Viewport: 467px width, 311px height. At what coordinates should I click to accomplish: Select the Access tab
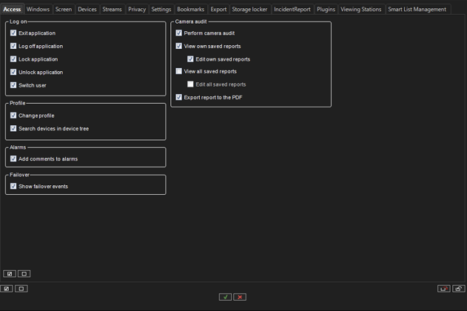[x=12, y=9]
